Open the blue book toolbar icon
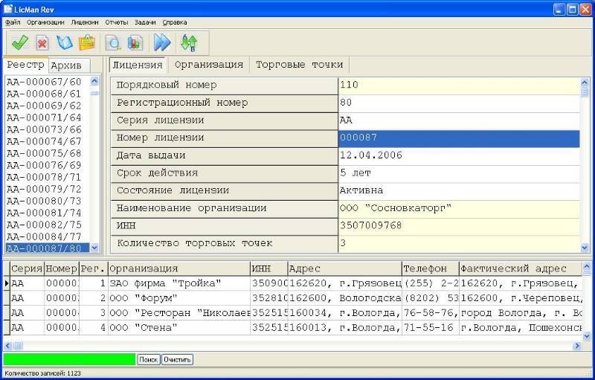Image resolution: width=595 pixels, height=380 pixels. click(65, 42)
